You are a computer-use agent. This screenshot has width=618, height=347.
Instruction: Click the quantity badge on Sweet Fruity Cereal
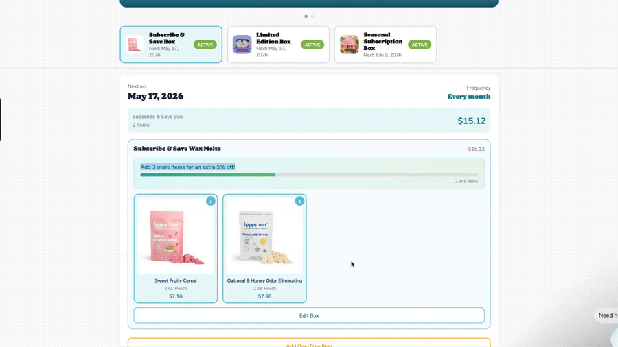click(x=211, y=201)
